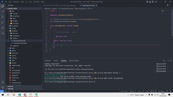Open Chrome from the taskbar

click(25, 95)
